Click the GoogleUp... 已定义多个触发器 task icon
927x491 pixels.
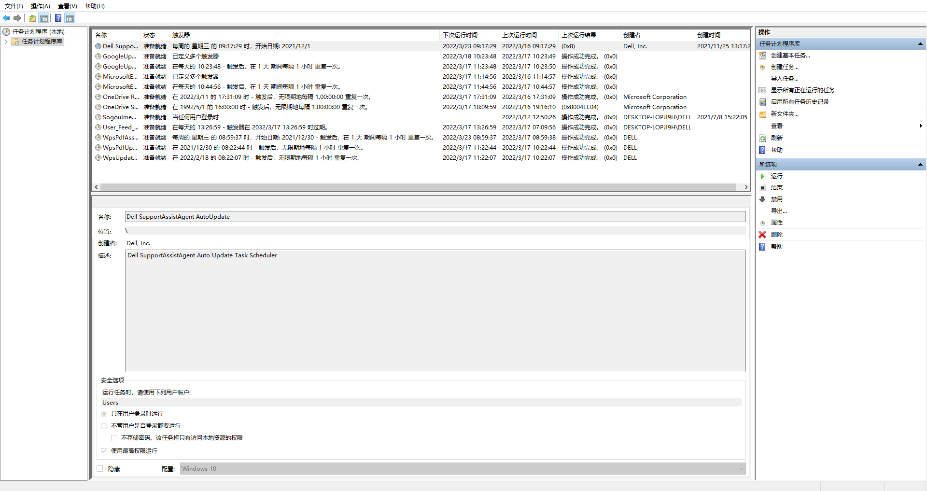98,56
